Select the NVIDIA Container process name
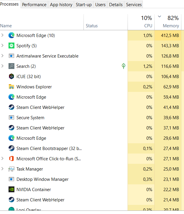Screen dimensions: 184x214 click(34, 190)
